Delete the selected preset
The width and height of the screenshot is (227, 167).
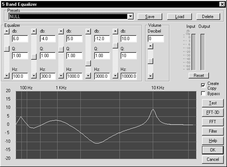[208, 17]
